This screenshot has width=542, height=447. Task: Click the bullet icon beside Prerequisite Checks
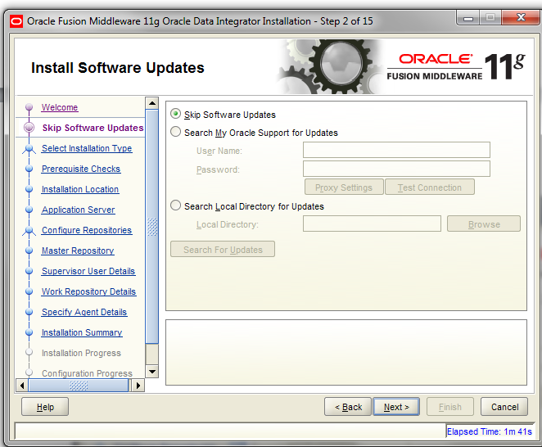[x=29, y=169]
